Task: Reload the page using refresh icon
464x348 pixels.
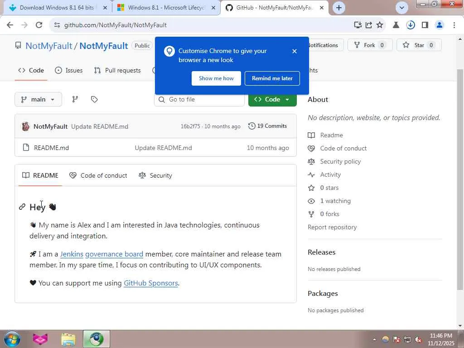Action: coord(39,25)
